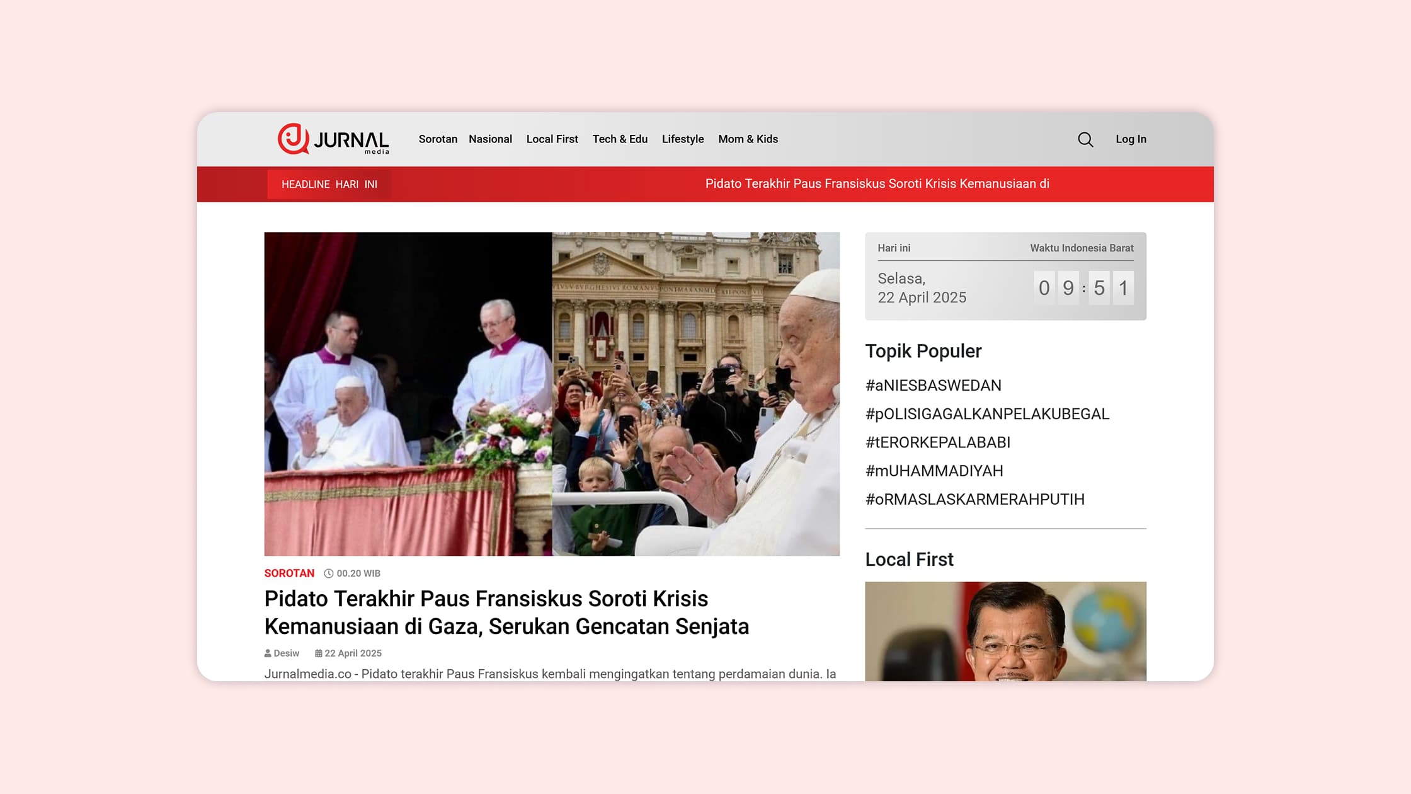Image resolution: width=1411 pixels, height=794 pixels.
Task: Open the Pope Francis article image
Action: tap(552, 394)
